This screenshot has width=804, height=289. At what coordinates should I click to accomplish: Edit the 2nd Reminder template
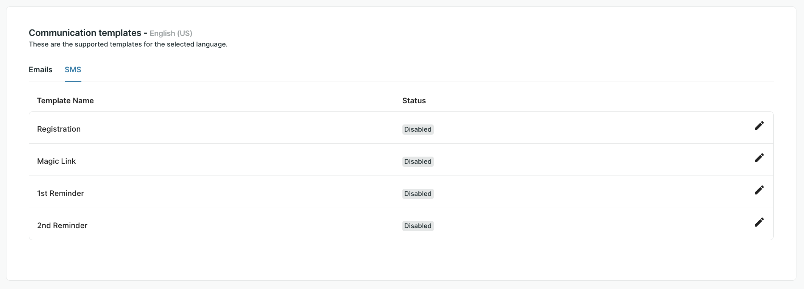point(759,222)
